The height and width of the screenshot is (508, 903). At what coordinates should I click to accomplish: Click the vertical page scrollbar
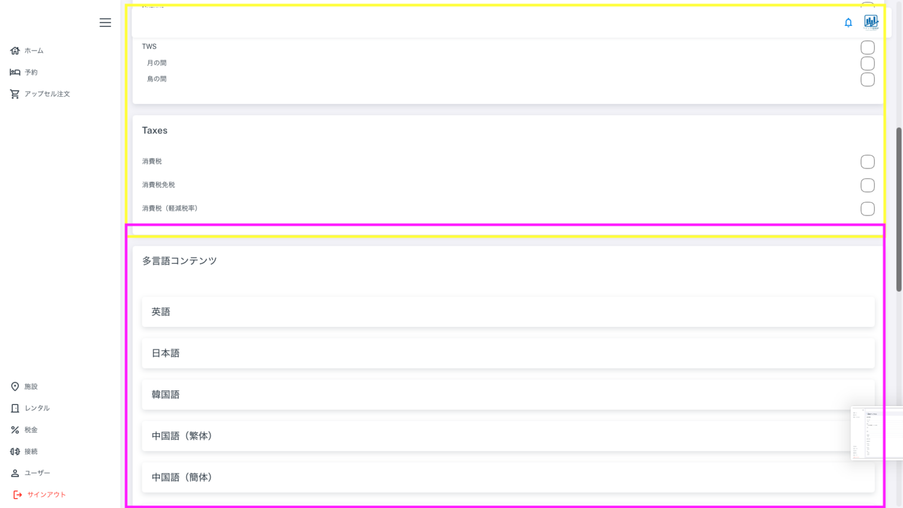click(x=898, y=209)
